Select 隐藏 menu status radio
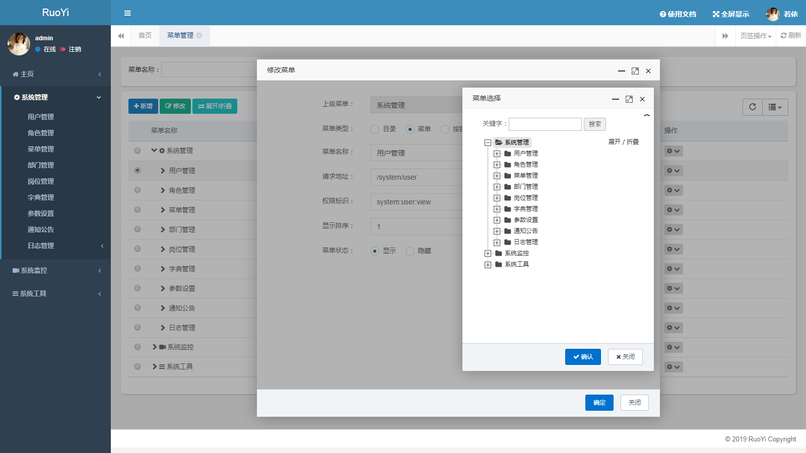 (410, 251)
